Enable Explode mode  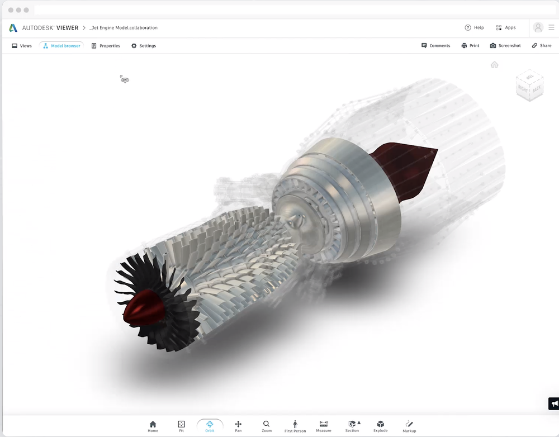click(380, 425)
